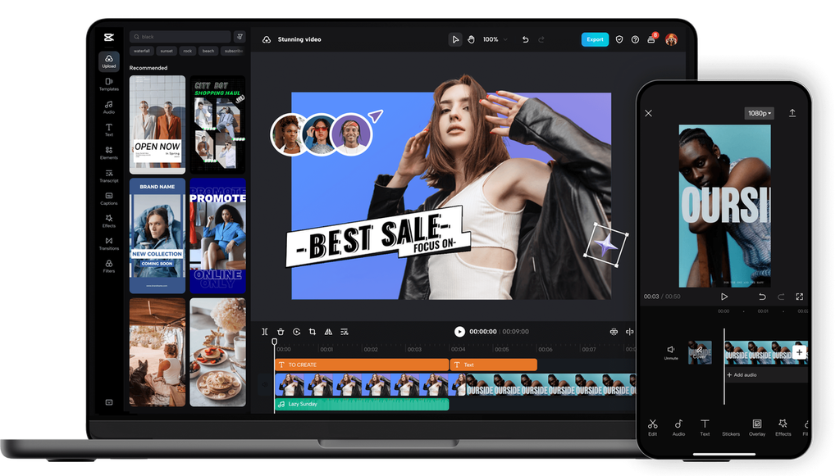Activate the hand pan tool
This screenshot has height=476, width=840.
pos(471,39)
